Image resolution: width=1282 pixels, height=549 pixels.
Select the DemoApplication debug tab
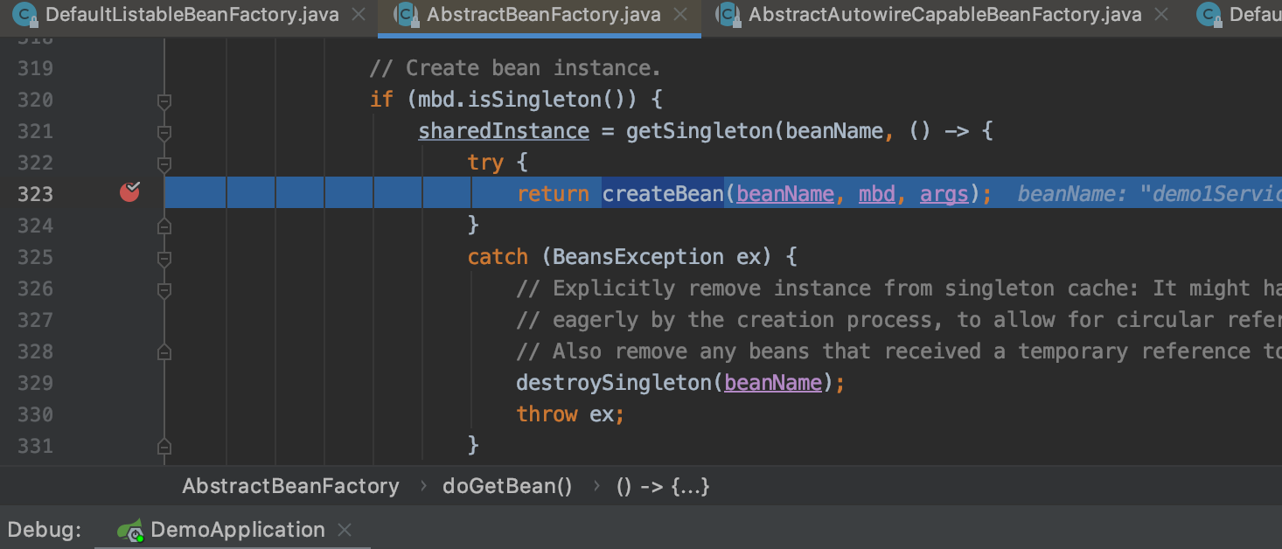coord(237,530)
